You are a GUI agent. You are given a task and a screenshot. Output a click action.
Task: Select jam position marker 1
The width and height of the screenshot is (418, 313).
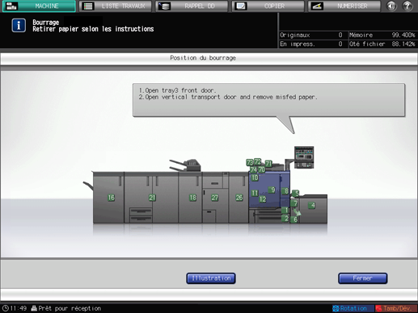[285, 210]
